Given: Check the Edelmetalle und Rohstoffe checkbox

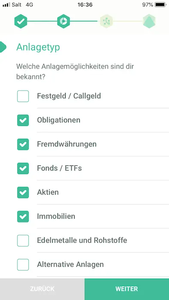Looking at the screenshot, I should coord(23,240).
